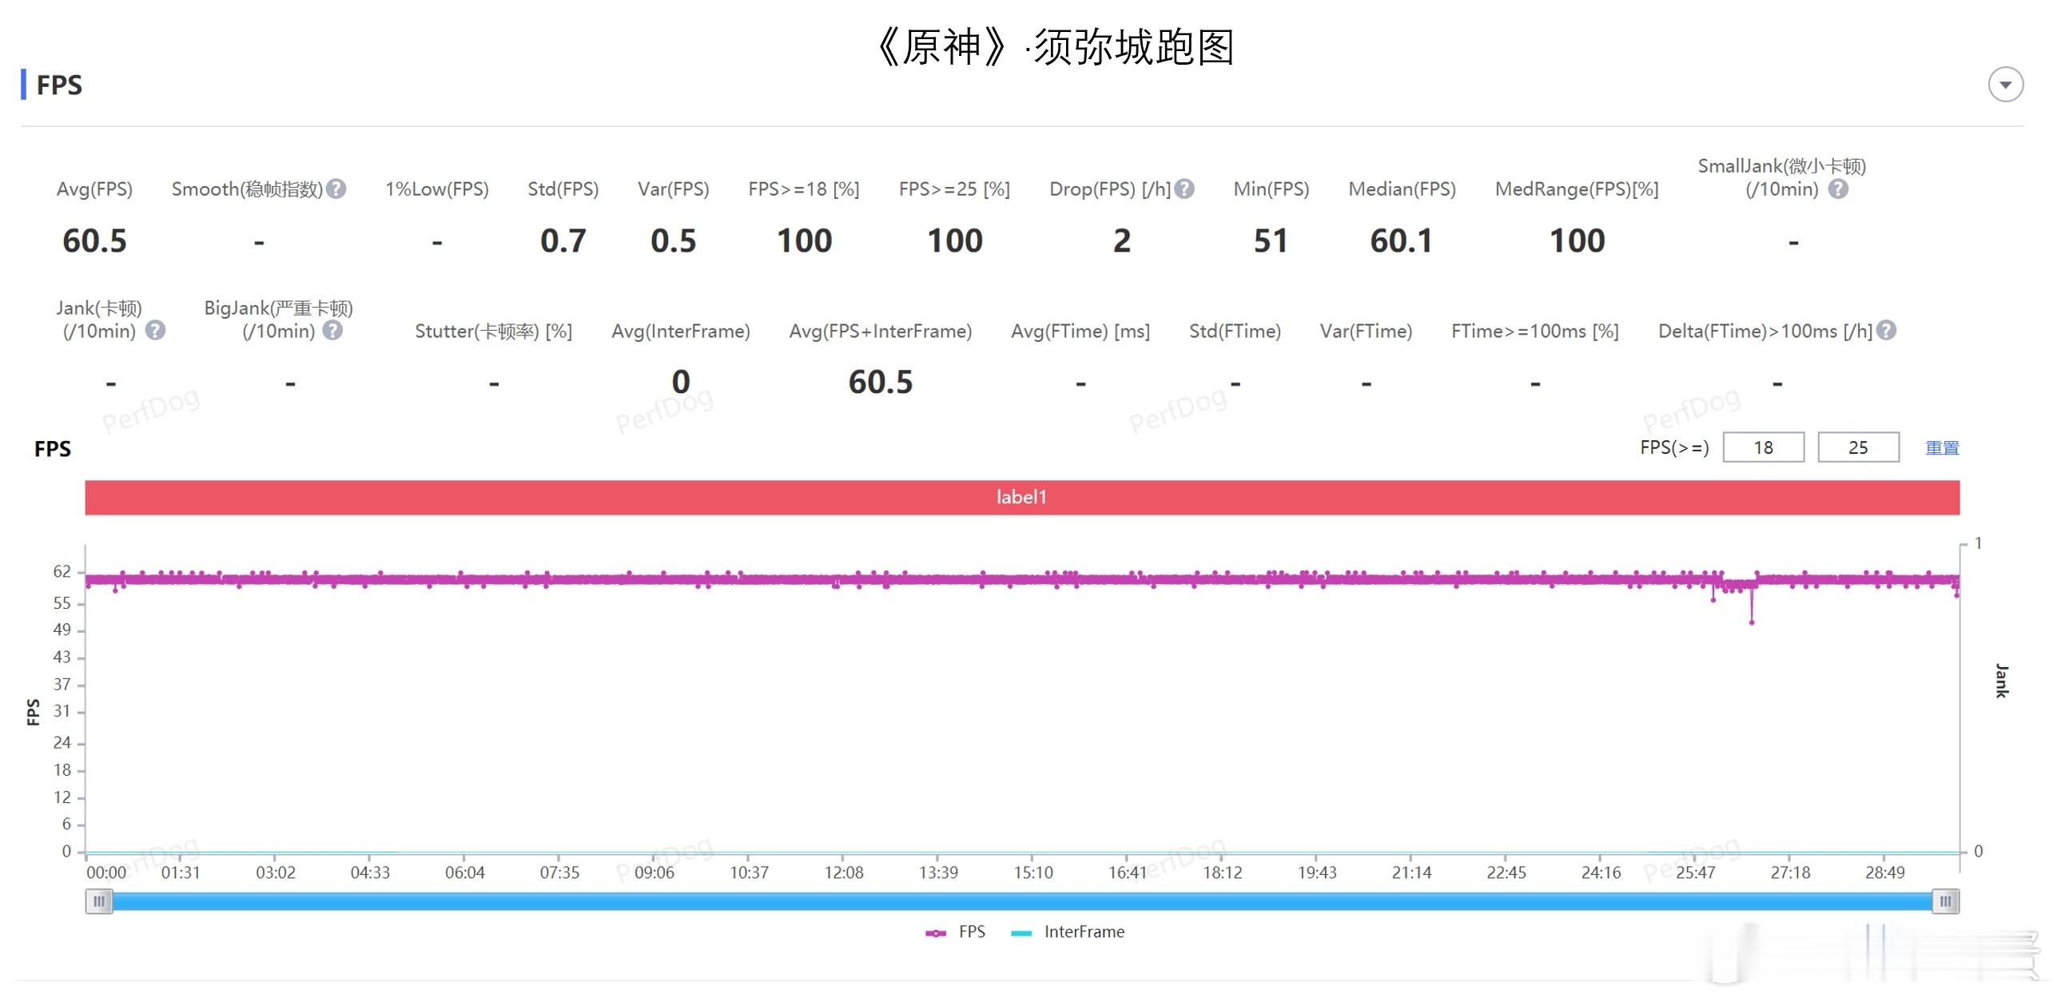Click the Var(FTime) label
Viewport: 2057px width, 1005px height.
click(1366, 331)
